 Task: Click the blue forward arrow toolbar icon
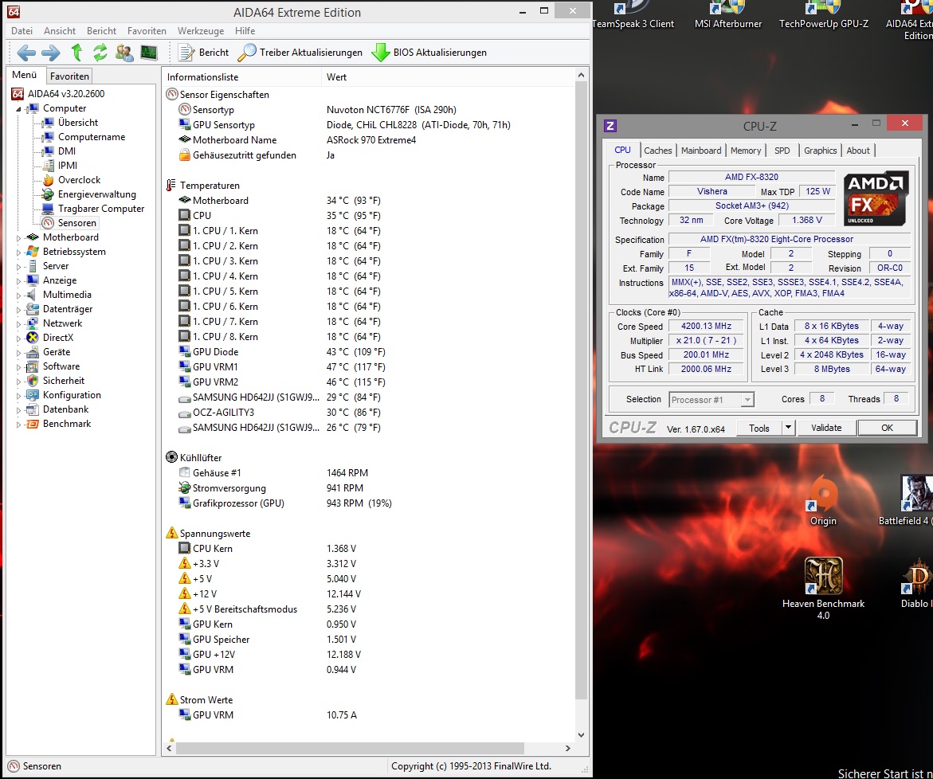pos(50,53)
